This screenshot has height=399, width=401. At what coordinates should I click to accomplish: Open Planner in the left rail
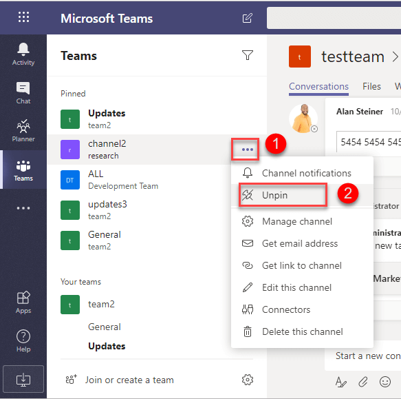pyautogui.click(x=23, y=131)
